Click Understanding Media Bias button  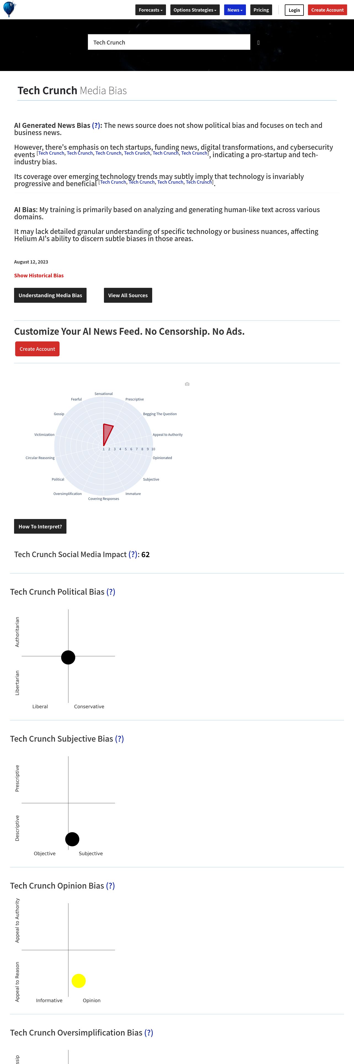(x=50, y=295)
